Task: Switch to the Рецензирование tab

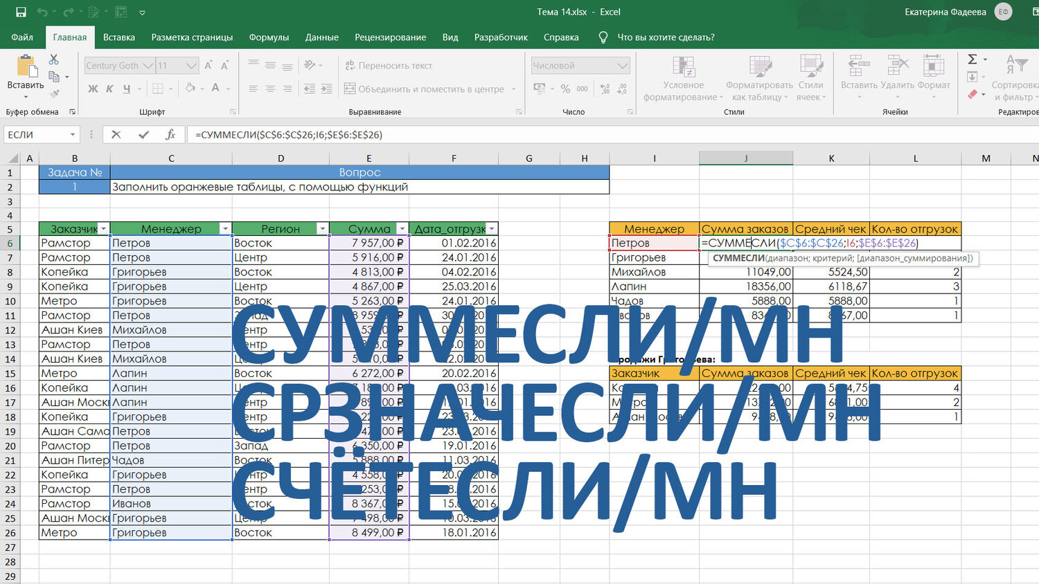Action: tap(391, 37)
